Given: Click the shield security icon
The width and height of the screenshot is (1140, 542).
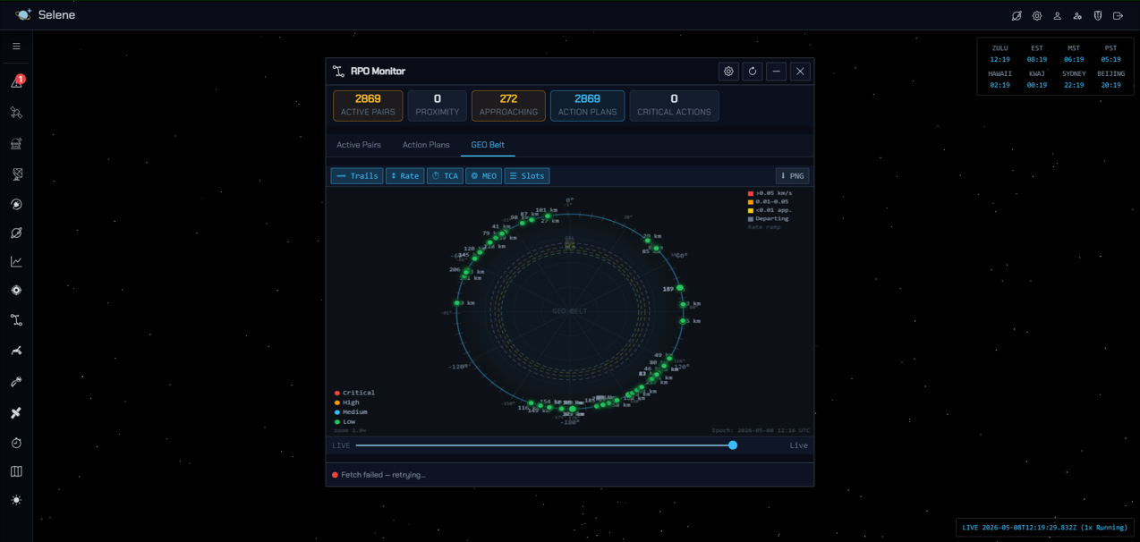Looking at the screenshot, I should point(1098,15).
